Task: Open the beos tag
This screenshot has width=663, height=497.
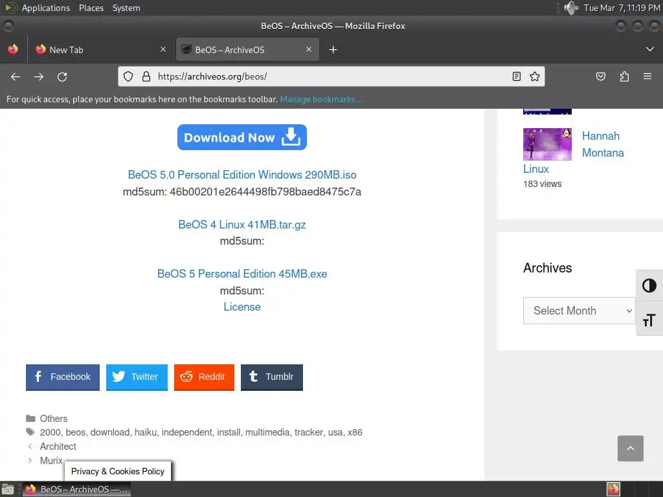Action: (76, 432)
